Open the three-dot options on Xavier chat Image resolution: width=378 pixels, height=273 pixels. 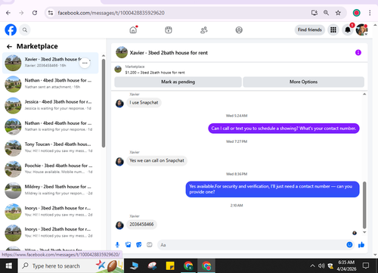(x=85, y=63)
